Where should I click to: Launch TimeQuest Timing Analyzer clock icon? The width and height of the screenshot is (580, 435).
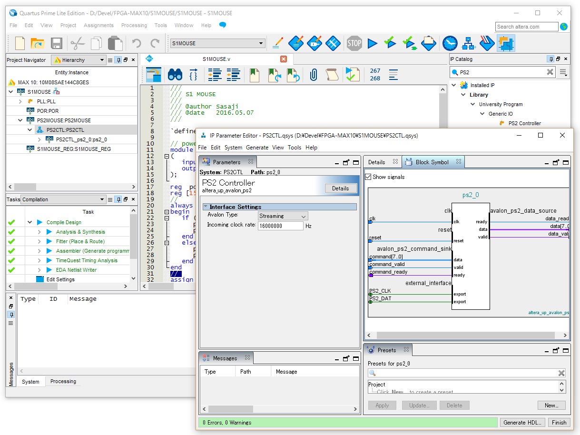pyautogui.click(x=450, y=43)
